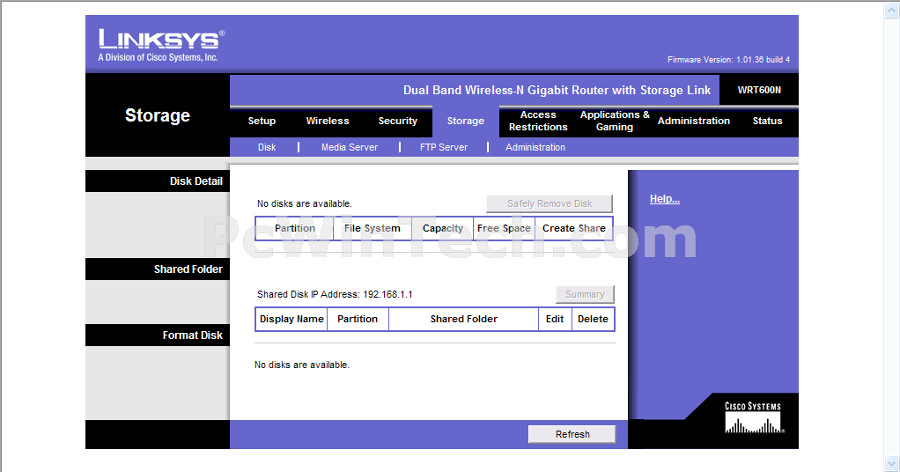The width and height of the screenshot is (900, 472).
Task: Click the Shared Folder column header
Action: (x=464, y=320)
